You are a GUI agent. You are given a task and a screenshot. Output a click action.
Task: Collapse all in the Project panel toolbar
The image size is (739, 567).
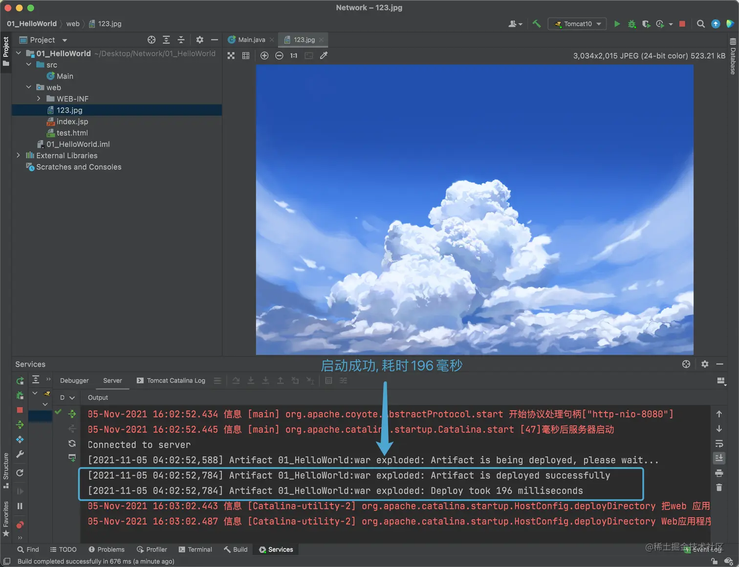click(x=181, y=40)
